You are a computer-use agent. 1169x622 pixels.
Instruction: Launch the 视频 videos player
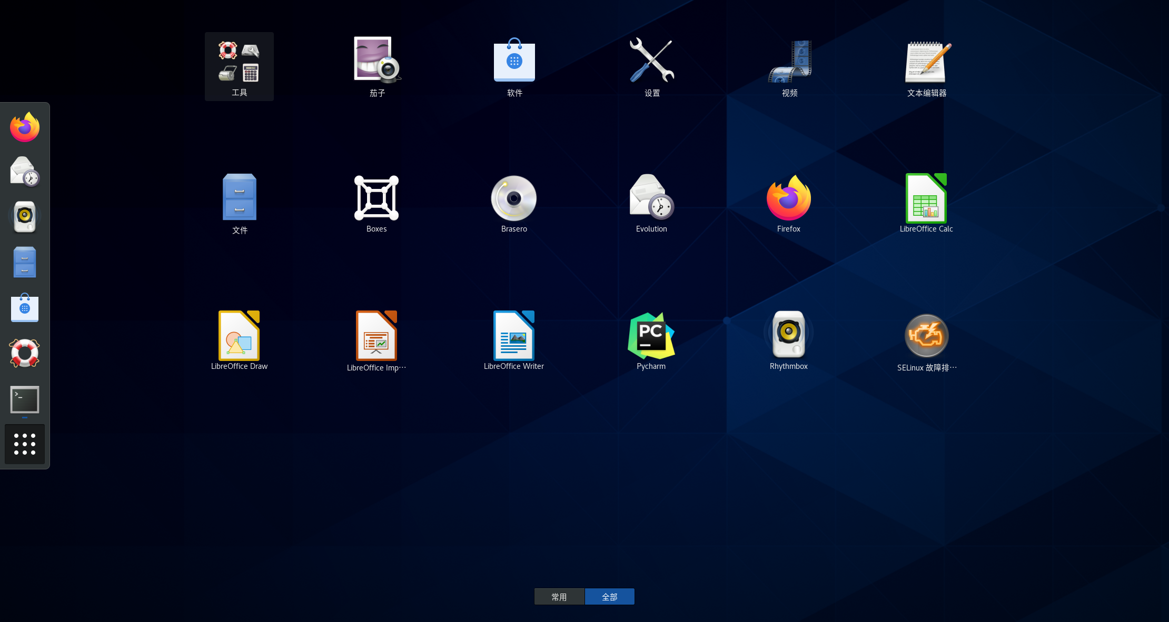point(789,66)
